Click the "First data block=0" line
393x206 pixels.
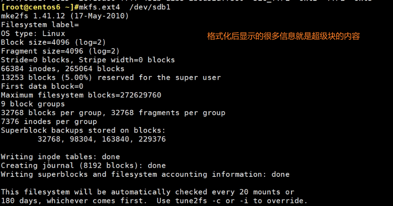42,86
